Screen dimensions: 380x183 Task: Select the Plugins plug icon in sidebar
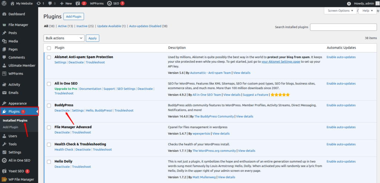tap(4, 112)
